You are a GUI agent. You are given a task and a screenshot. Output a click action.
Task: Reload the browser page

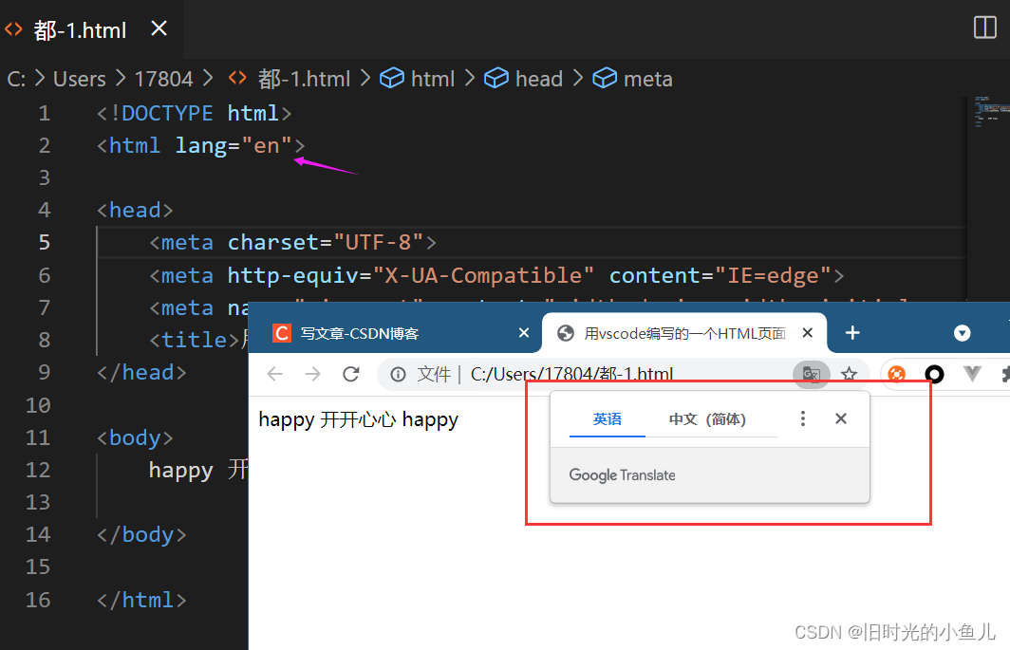click(x=351, y=374)
